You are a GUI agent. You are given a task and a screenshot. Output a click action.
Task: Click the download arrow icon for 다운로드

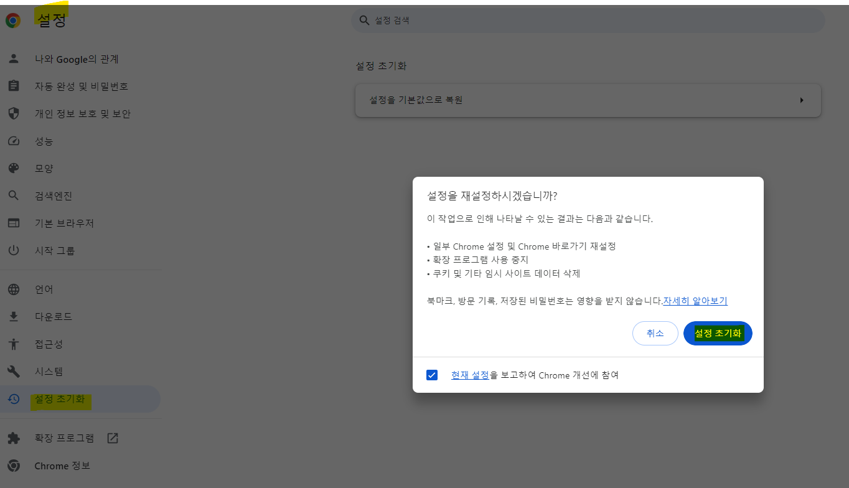click(x=14, y=317)
